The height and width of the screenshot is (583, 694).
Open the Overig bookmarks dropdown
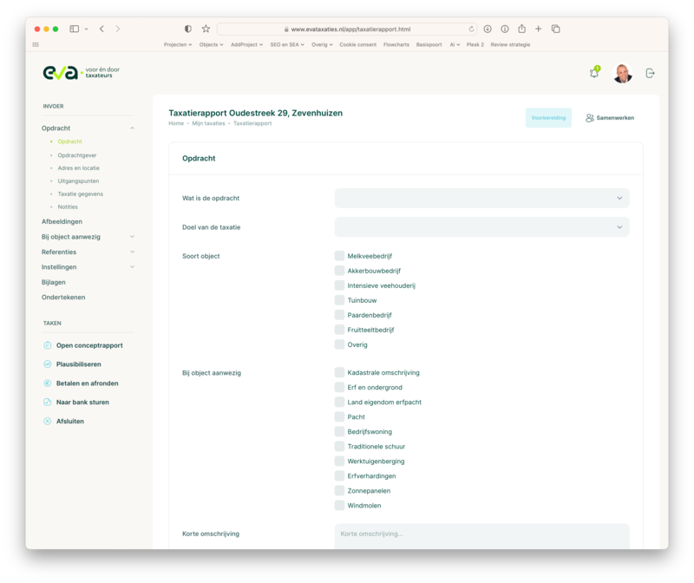[x=322, y=45]
